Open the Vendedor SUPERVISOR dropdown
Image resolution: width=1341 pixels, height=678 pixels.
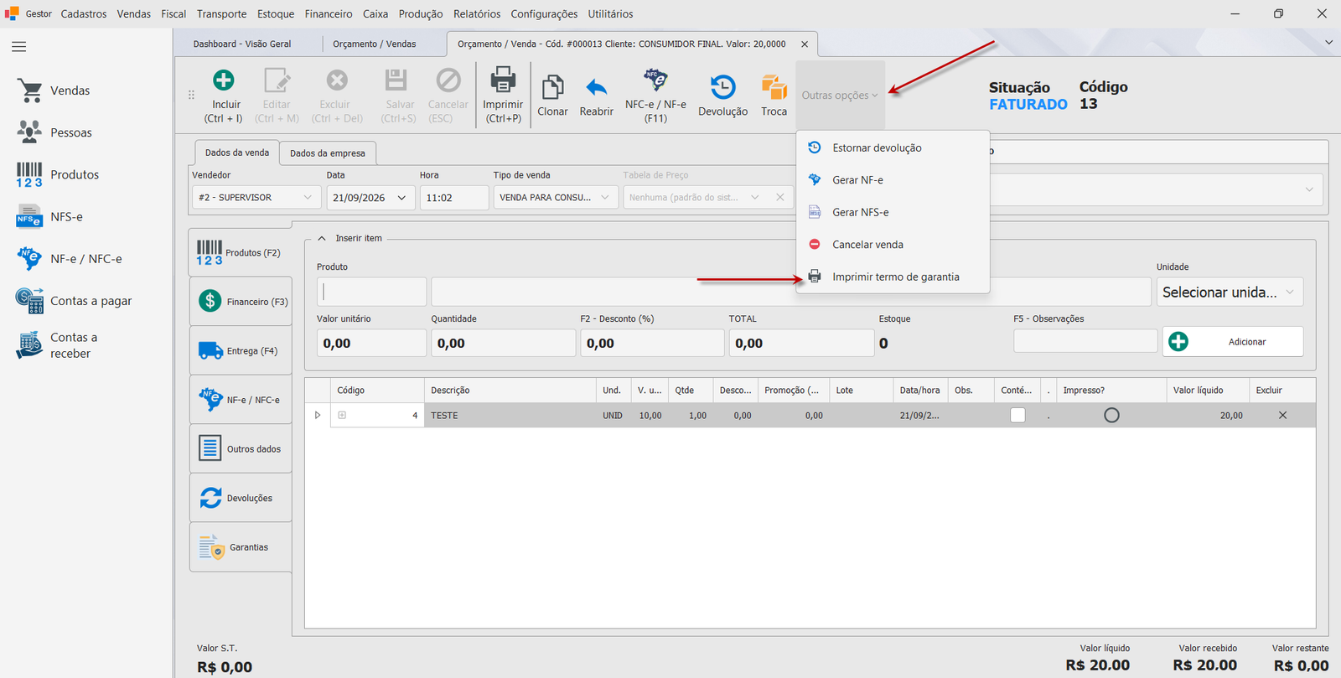coord(256,198)
